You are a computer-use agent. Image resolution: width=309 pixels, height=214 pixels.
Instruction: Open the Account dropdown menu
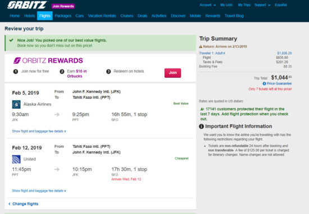click(207, 5)
